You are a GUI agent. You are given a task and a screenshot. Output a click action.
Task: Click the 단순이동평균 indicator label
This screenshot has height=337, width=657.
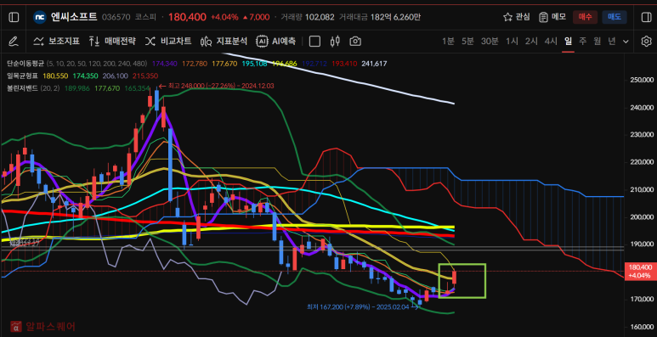pyautogui.click(x=25, y=64)
